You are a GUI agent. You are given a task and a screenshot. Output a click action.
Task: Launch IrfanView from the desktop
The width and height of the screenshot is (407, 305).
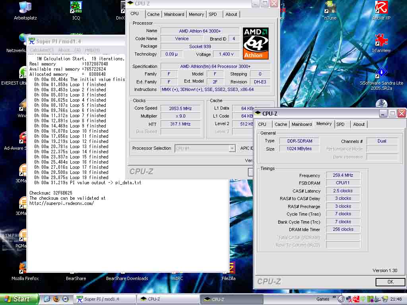pyautogui.click(x=381, y=43)
